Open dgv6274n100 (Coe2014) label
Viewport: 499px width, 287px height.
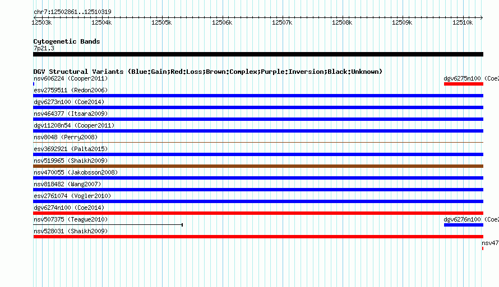[69, 208]
